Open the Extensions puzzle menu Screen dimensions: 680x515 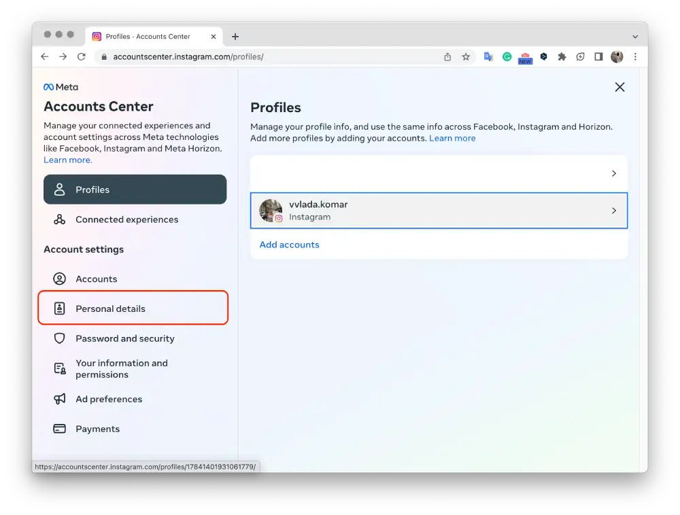pyautogui.click(x=562, y=57)
